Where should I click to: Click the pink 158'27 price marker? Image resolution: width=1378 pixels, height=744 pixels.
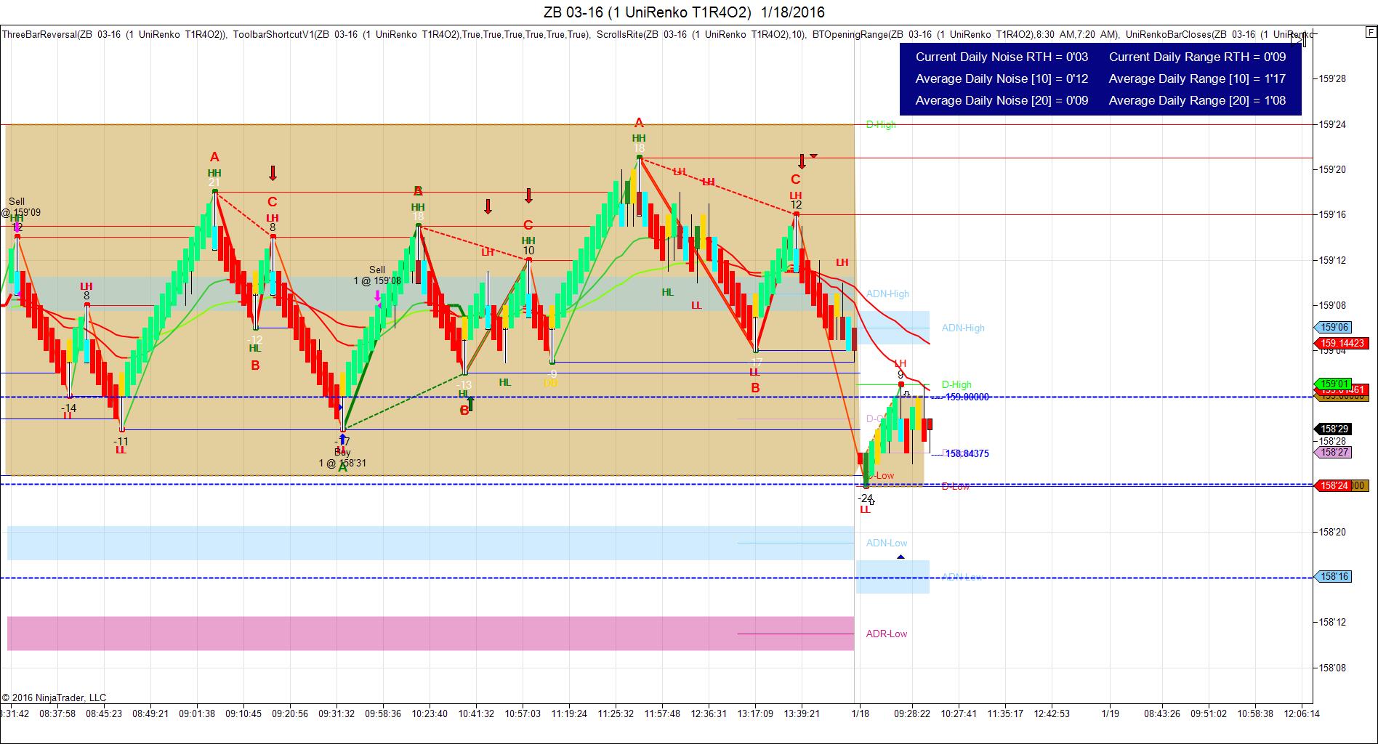(x=1334, y=452)
